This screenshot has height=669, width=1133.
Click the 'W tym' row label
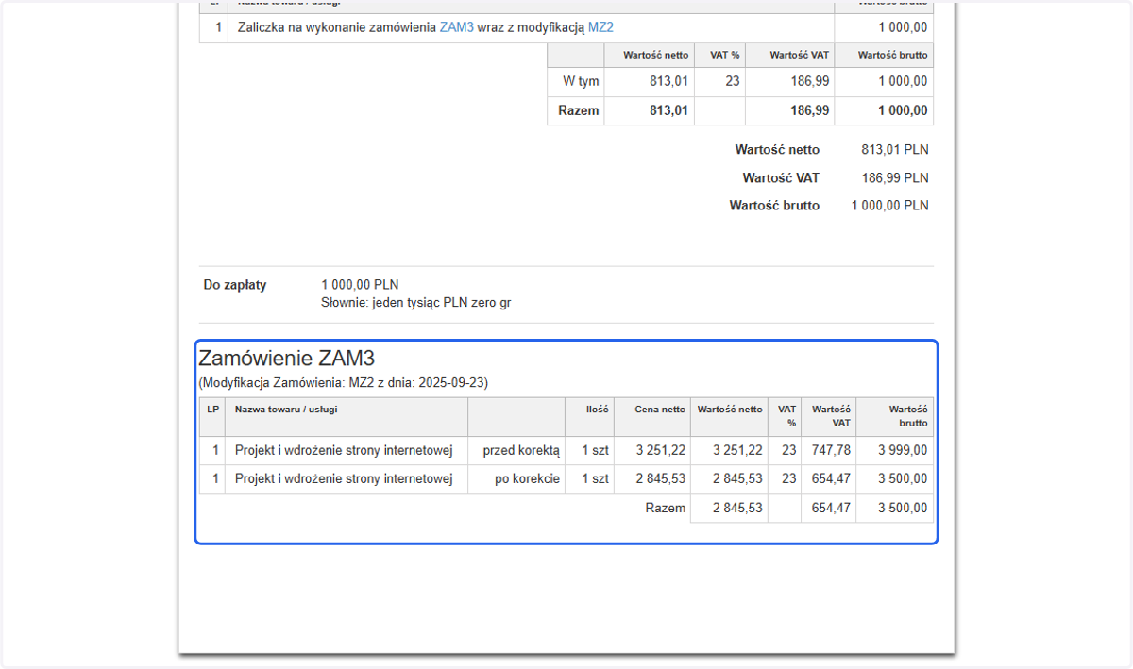581,82
